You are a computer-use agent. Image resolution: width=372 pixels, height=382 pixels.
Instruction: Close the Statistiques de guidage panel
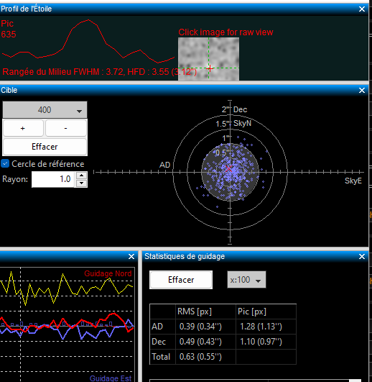(362, 257)
